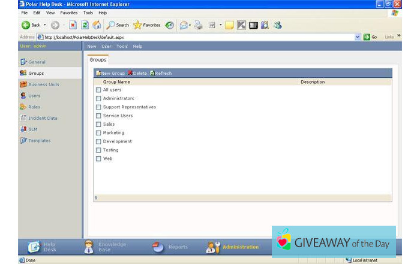Expand the address bar dropdown
420x264 pixels.
(358, 37)
